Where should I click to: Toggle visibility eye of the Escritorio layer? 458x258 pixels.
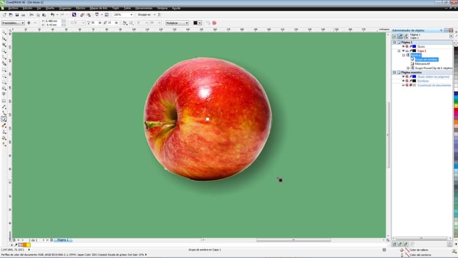tap(403, 81)
